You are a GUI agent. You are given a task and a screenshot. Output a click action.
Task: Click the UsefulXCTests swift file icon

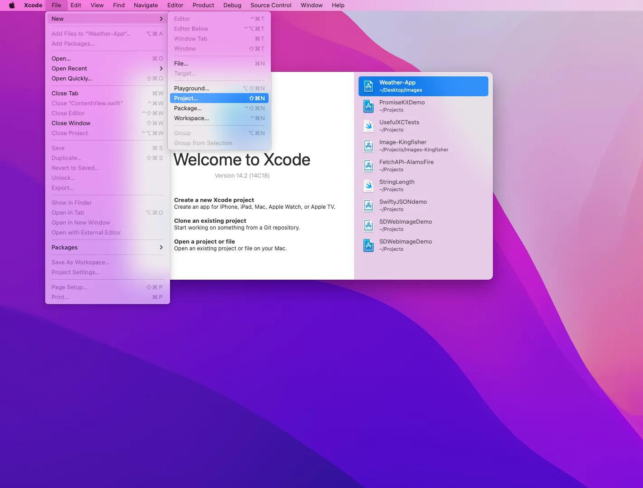(369, 126)
